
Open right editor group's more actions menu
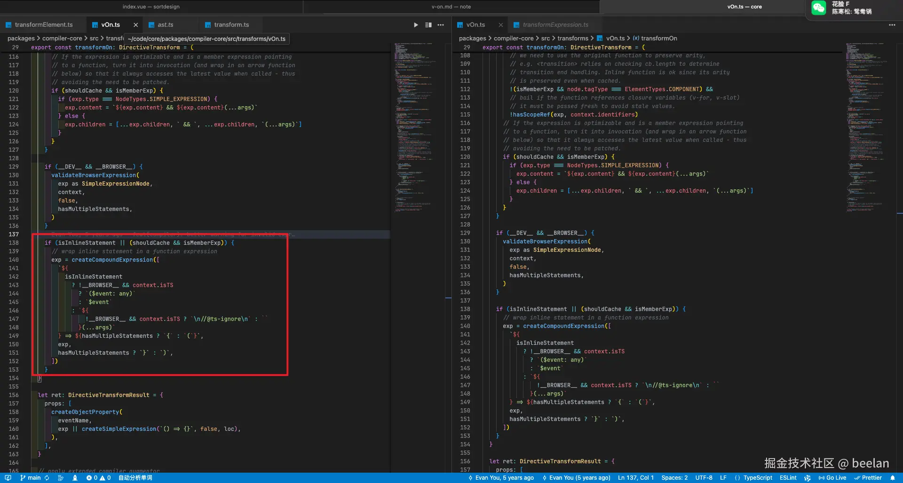pyautogui.click(x=892, y=25)
